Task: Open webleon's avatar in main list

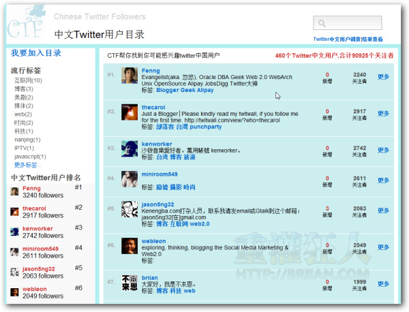Action: [x=130, y=246]
